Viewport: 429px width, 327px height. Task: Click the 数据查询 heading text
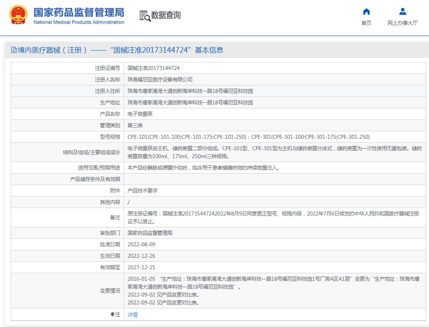tap(166, 15)
